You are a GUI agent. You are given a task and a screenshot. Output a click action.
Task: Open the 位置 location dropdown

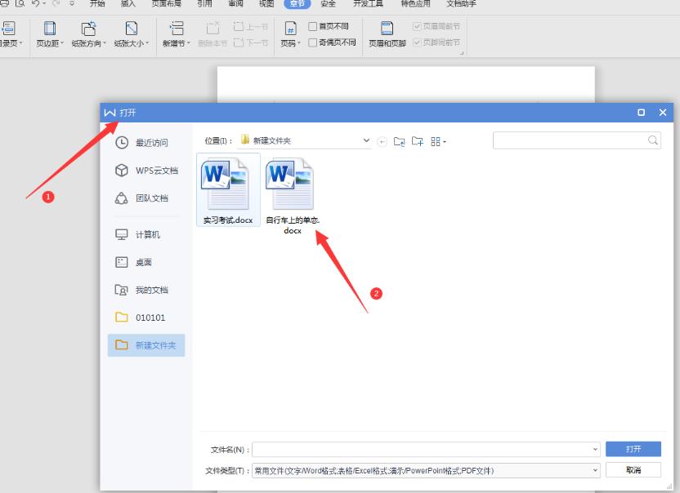pos(366,140)
